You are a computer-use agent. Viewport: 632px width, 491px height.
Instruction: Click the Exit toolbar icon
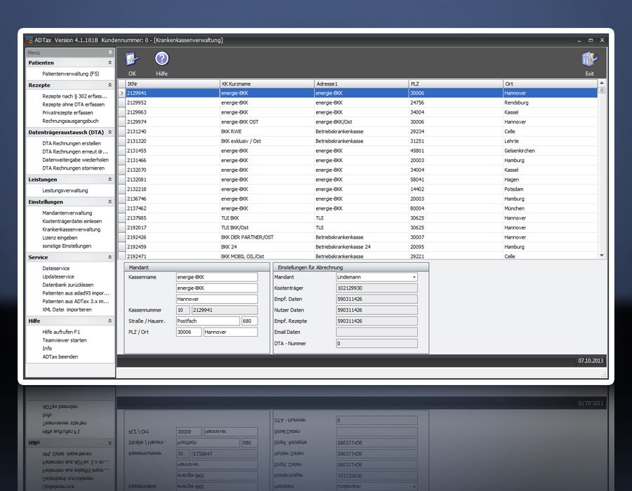(588, 60)
